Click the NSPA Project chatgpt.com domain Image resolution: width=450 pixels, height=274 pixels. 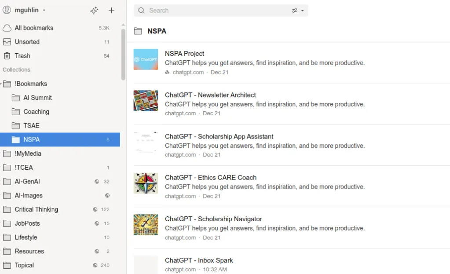pos(188,72)
